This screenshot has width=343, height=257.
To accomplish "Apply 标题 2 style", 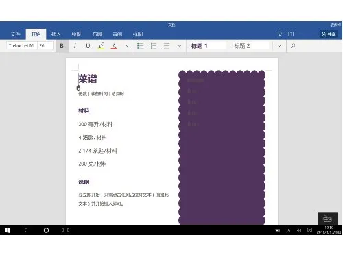I will 250,46.
